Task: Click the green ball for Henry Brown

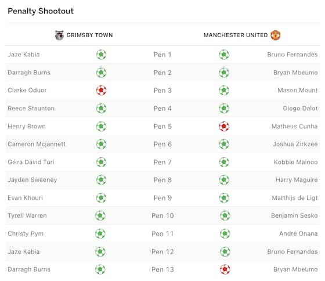Action: tap(101, 127)
